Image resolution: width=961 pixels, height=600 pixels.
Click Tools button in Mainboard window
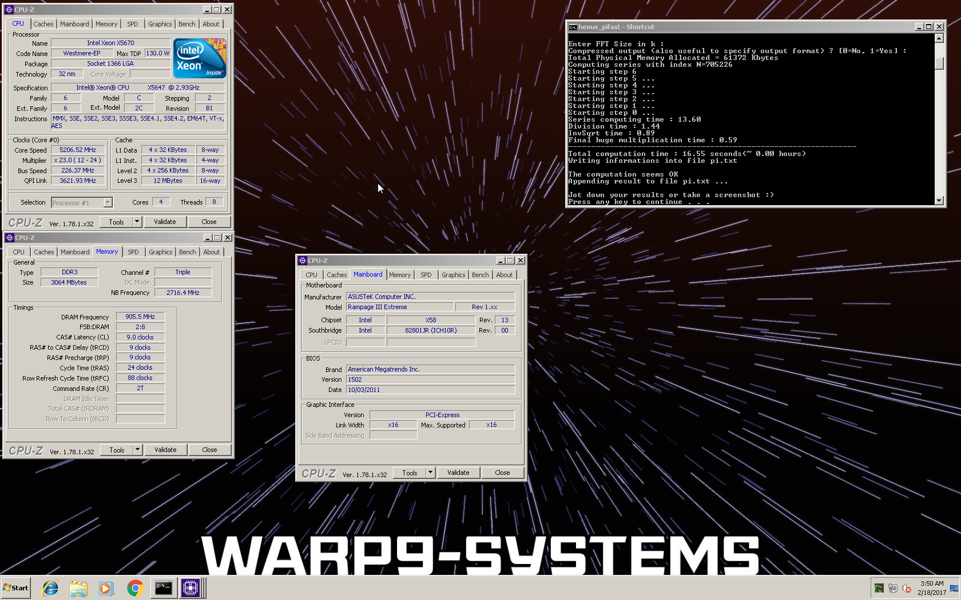[410, 473]
